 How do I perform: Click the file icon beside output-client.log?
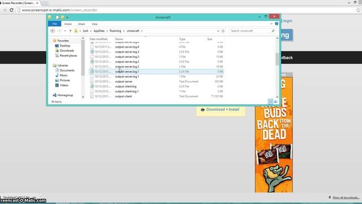click(x=92, y=87)
